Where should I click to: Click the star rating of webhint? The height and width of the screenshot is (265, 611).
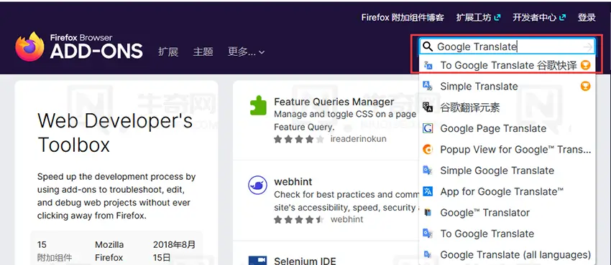tap(298, 220)
